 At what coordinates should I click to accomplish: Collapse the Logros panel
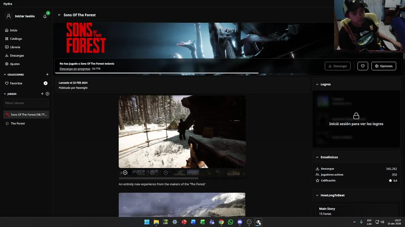click(x=317, y=84)
